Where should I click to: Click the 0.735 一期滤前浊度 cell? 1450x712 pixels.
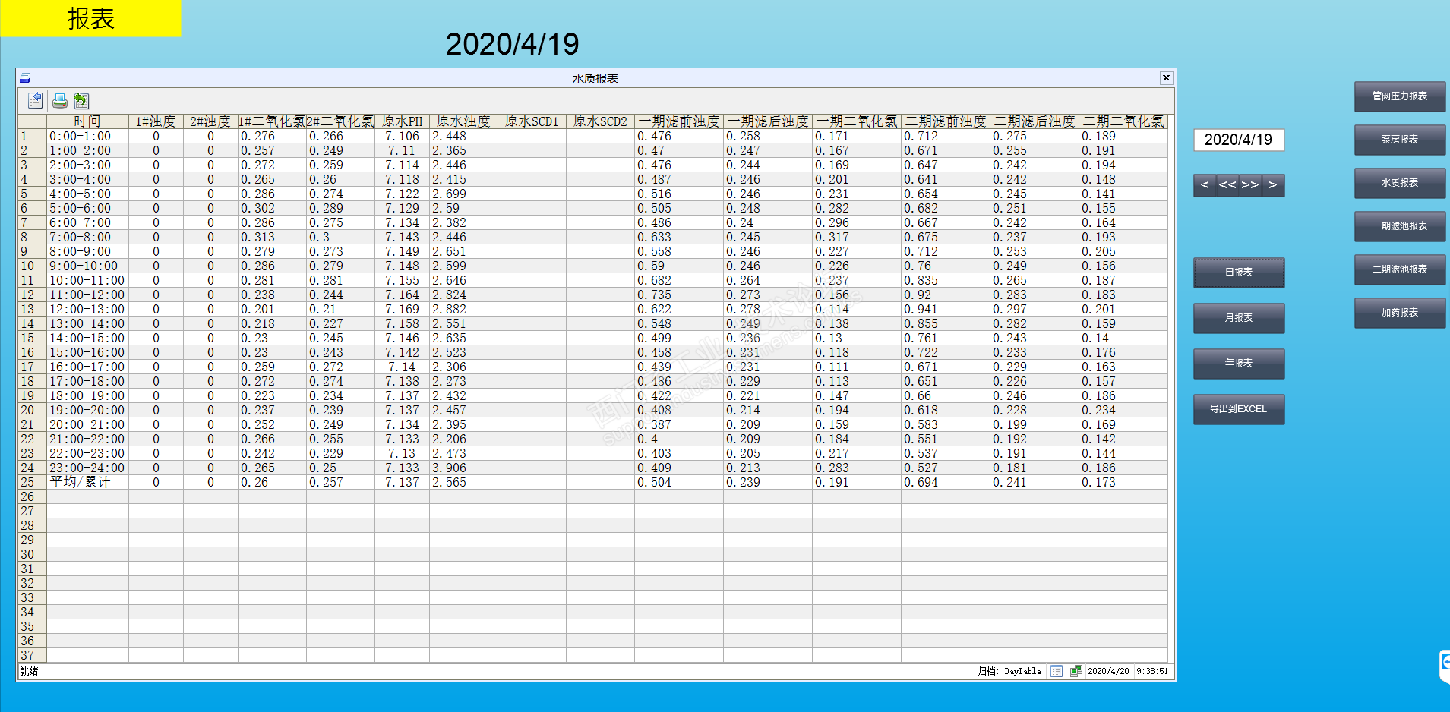pos(679,295)
